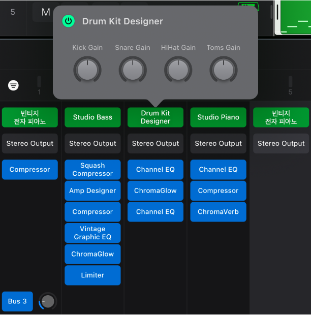Open the Drum Kit Designer instrument slot
The image size is (311, 315).
pyautogui.click(x=155, y=117)
